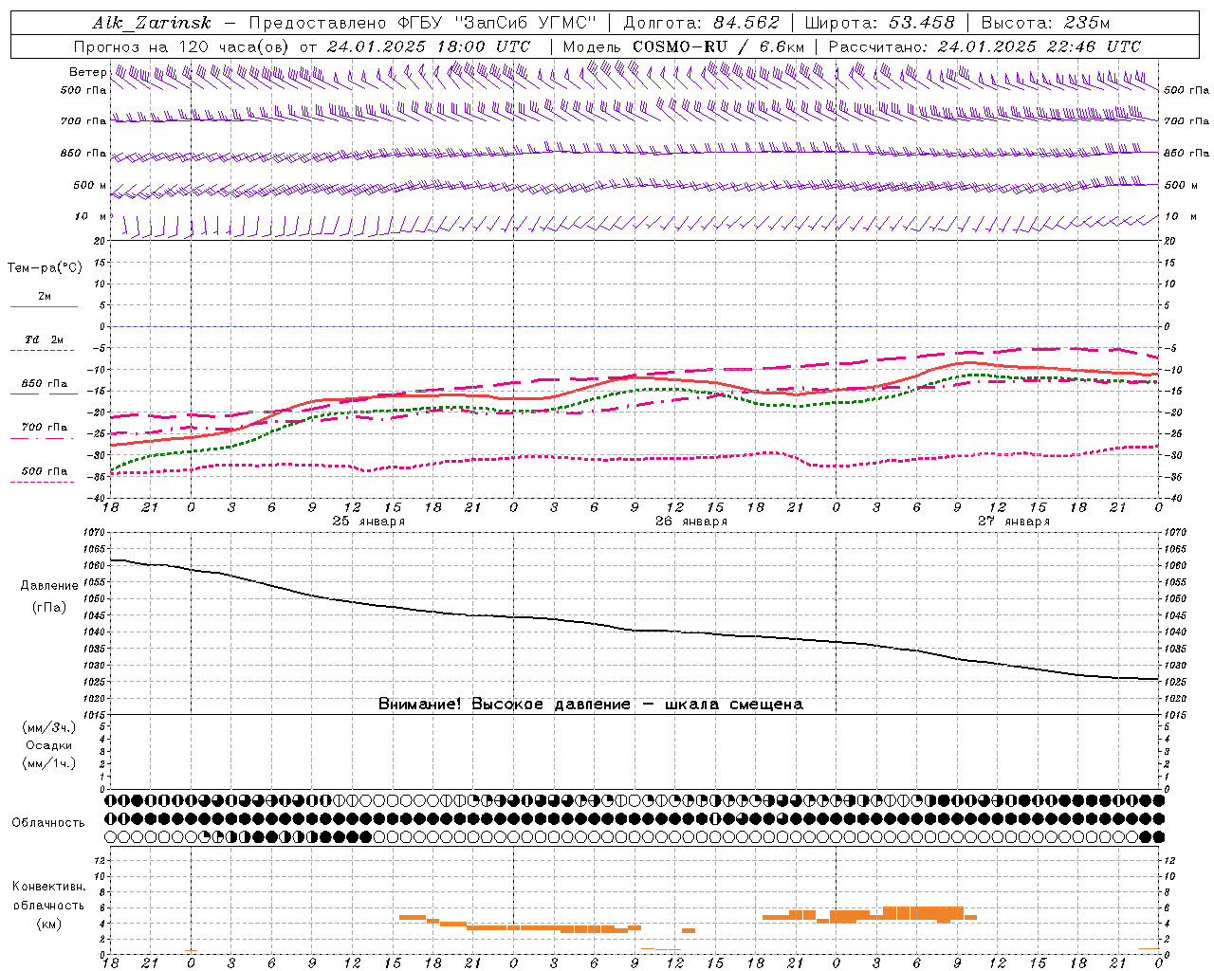Select the Прогноз на 120 часа(ов) text
Viewport: 1214px width, 971px height.
click(x=183, y=46)
